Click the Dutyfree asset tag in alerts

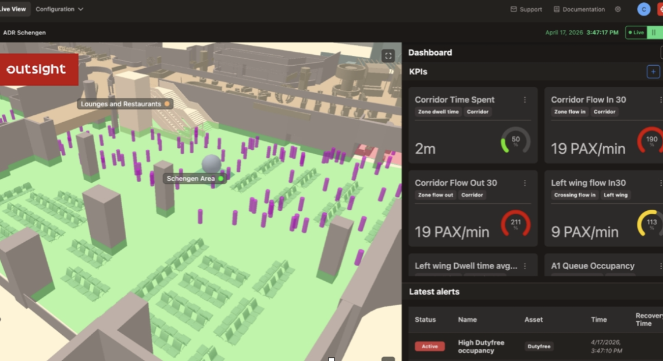click(x=539, y=346)
